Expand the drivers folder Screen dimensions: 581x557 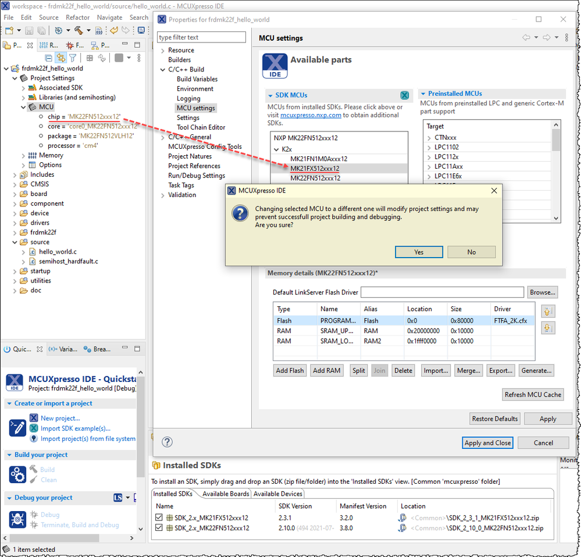point(15,223)
